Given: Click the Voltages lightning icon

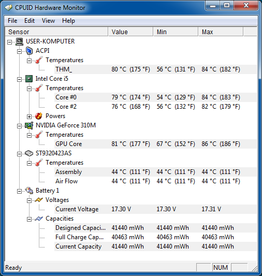Looking at the screenshot, I should [39, 200].
